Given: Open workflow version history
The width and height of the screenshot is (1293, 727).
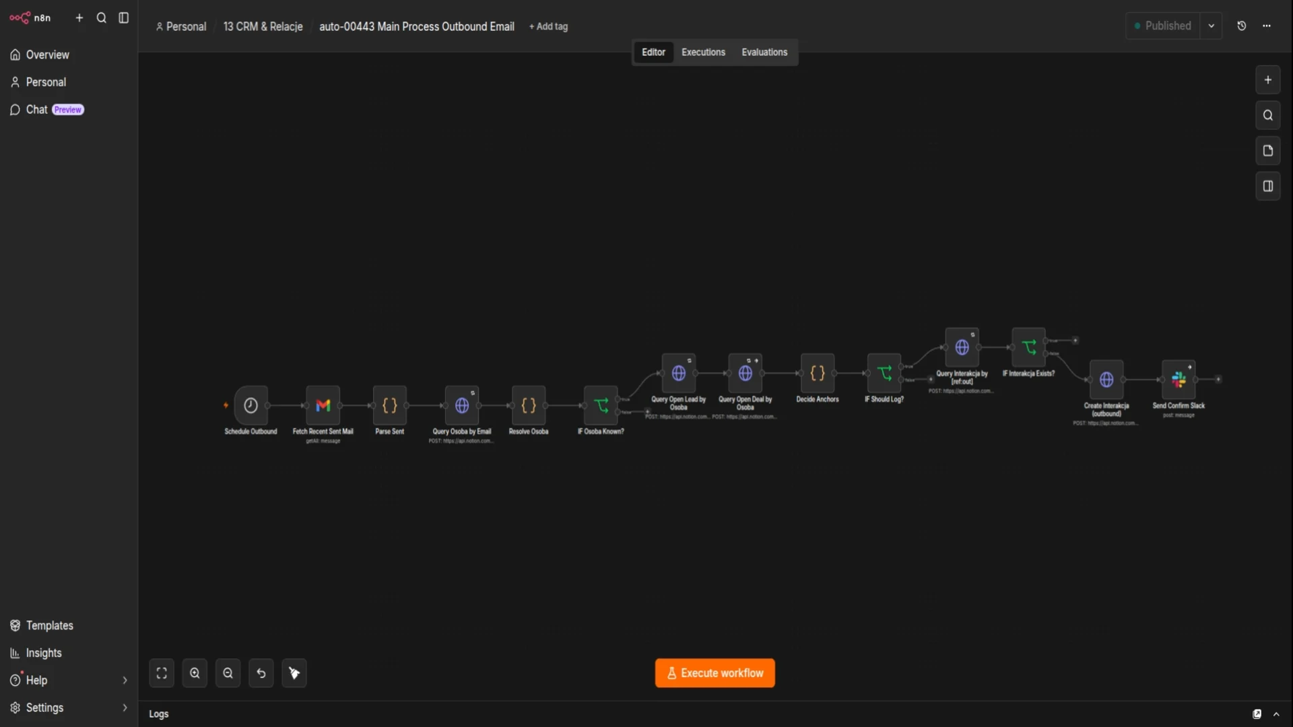Looking at the screenshot, I should [x=1242, y=26].
